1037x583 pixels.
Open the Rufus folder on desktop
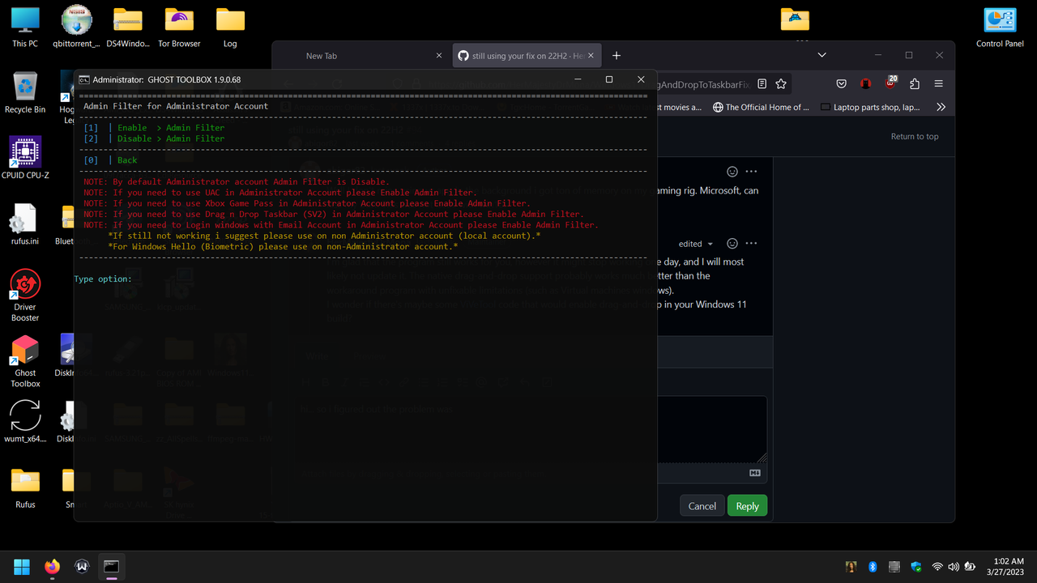(x=25, y=487)
